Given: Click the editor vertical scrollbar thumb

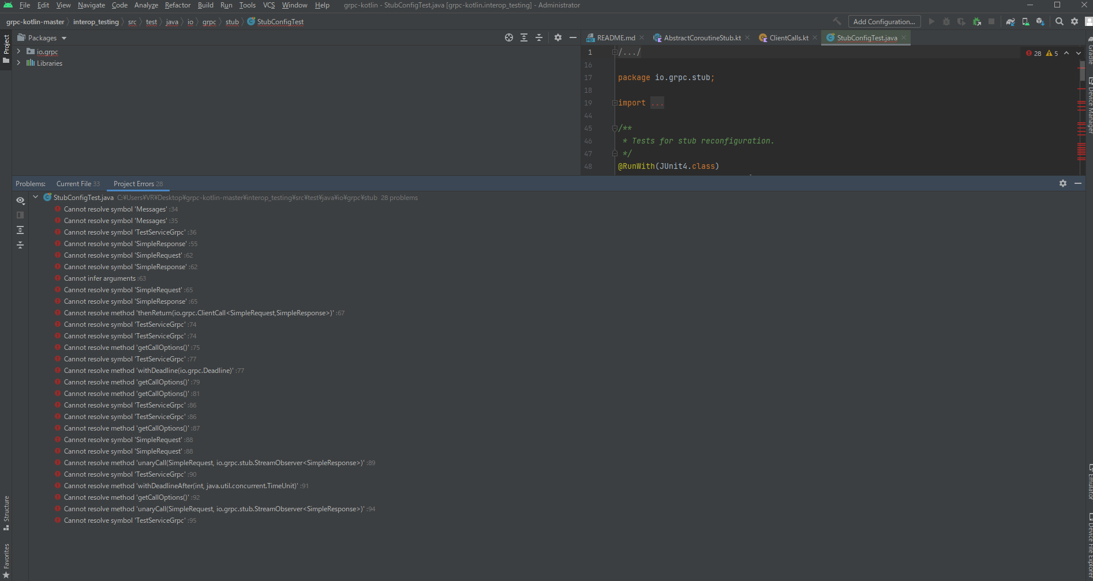Looking at the screenshot, I should pyautogui.click(x=1082, y=71).
